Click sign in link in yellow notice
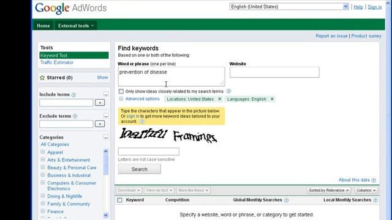The width and height of the screenshot is (392, 220). [x=133, y=116]
